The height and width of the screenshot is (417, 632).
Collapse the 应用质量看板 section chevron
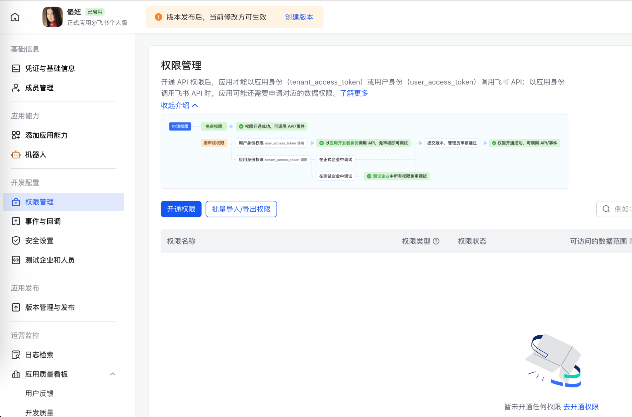[x=113, y=374]
